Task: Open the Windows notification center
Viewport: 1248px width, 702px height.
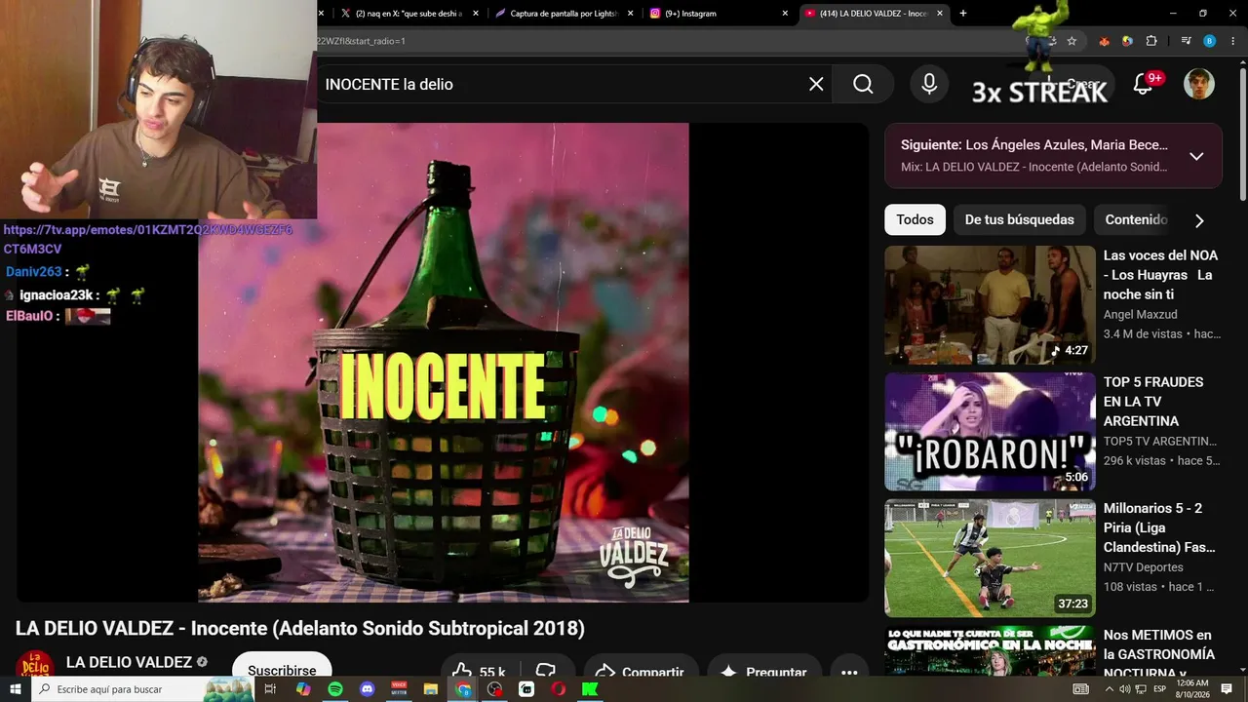Action: 1227,689
